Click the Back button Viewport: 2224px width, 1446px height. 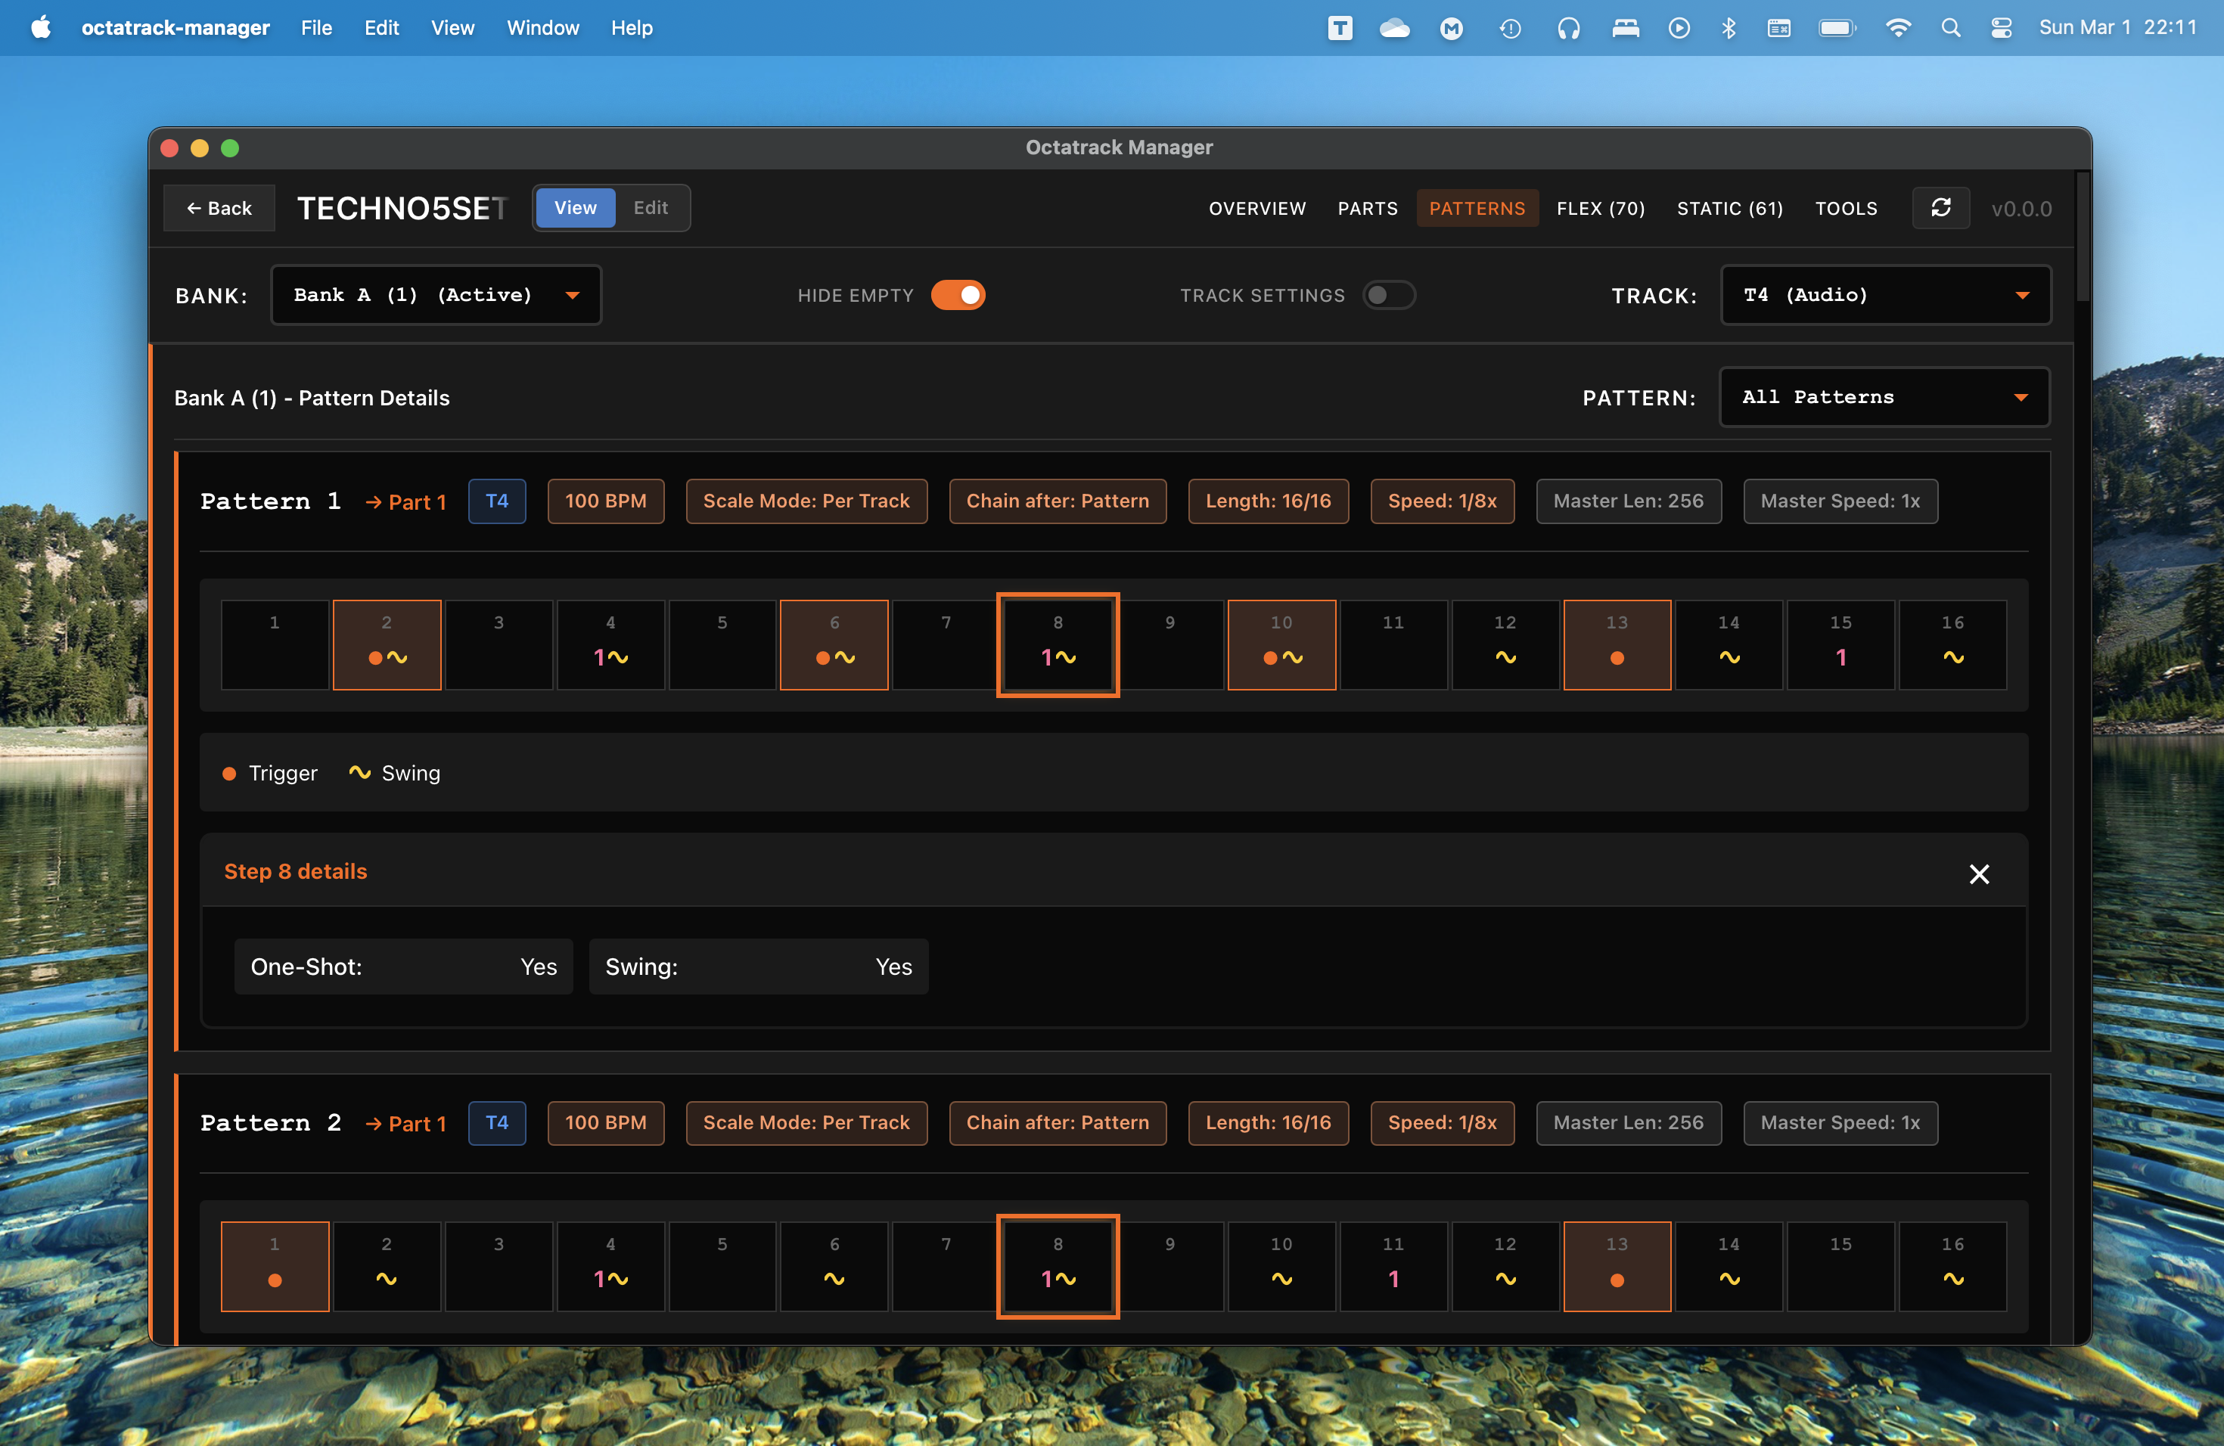[219, 207]
